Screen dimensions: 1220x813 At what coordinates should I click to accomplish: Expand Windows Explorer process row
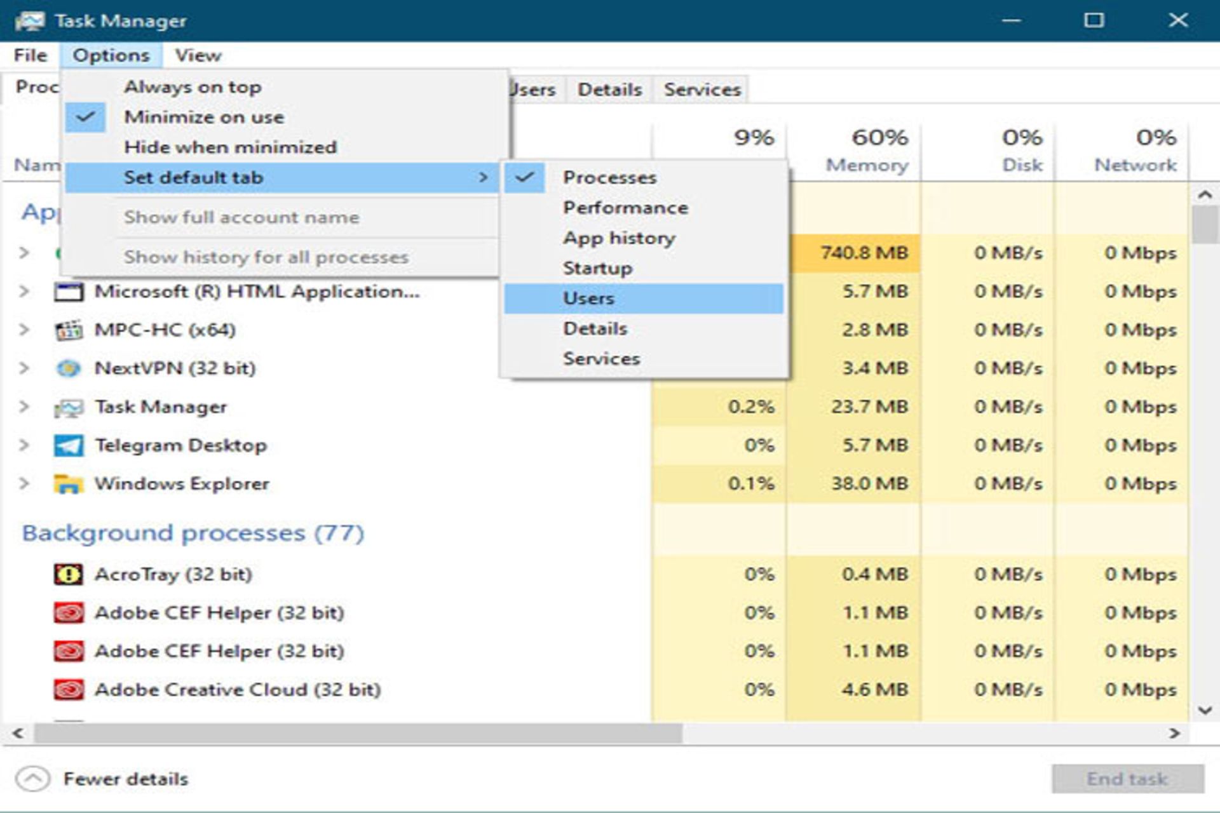point(25,483)
